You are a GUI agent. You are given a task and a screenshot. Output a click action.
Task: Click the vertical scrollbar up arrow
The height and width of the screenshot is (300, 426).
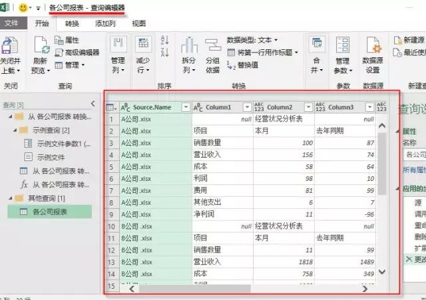[x=382, y=126]
